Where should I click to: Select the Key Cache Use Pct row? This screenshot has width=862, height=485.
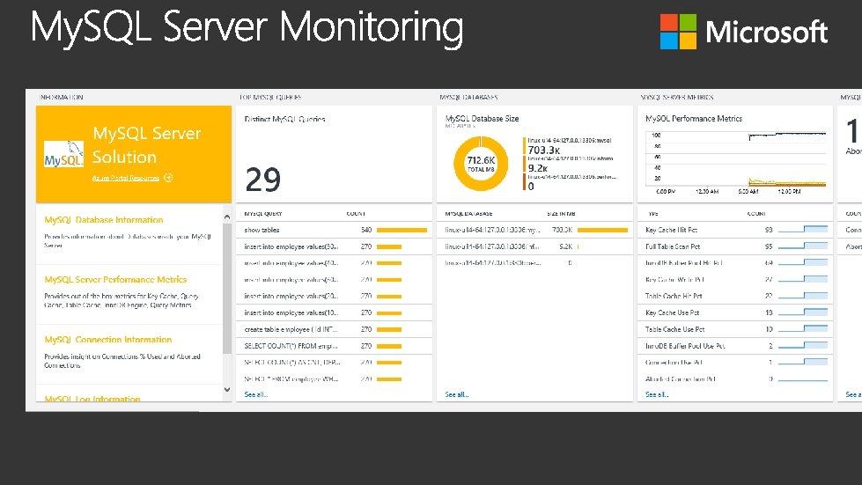[x=735, y=312]
